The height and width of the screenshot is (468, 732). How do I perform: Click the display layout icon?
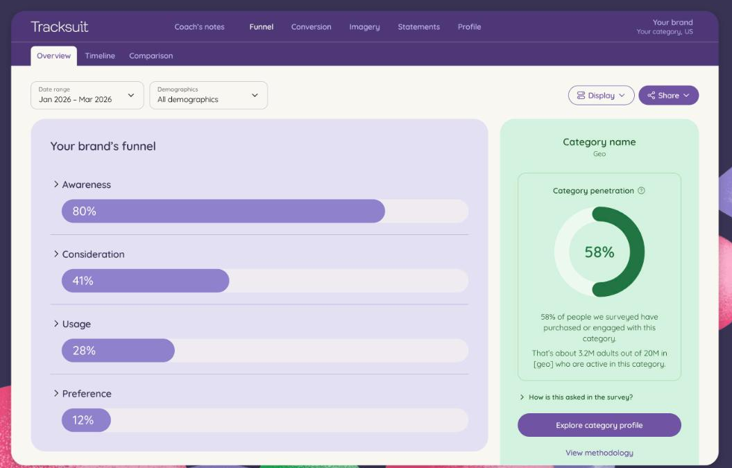581,95
